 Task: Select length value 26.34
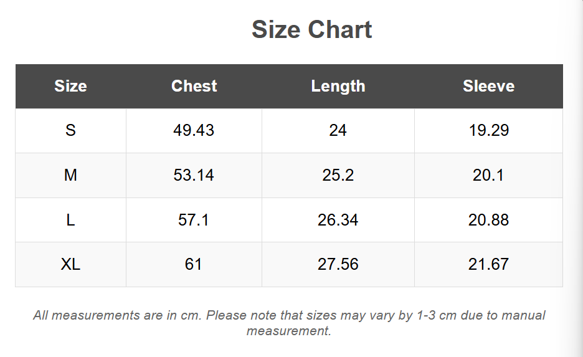click(x=338, y=220)
